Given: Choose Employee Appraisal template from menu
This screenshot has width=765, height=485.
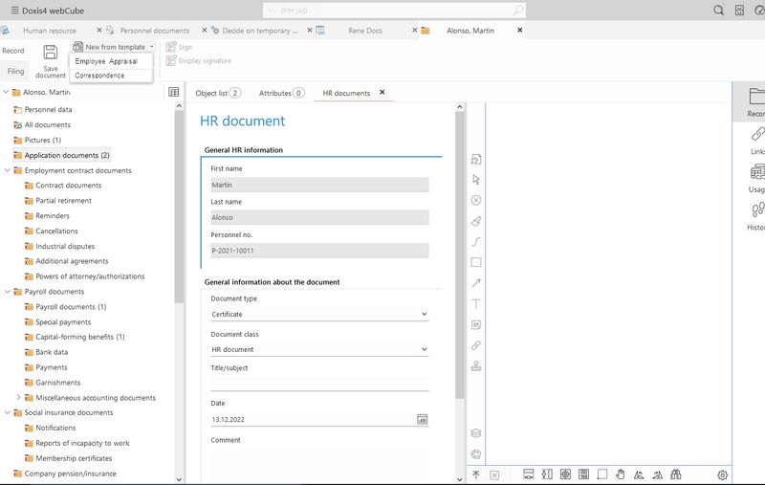Looking at the screenshot, I should [106, 61].
